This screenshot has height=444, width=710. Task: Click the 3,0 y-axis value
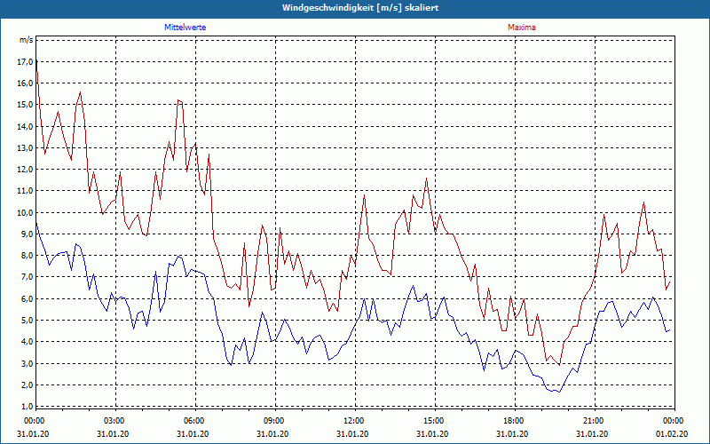(27, 363)
